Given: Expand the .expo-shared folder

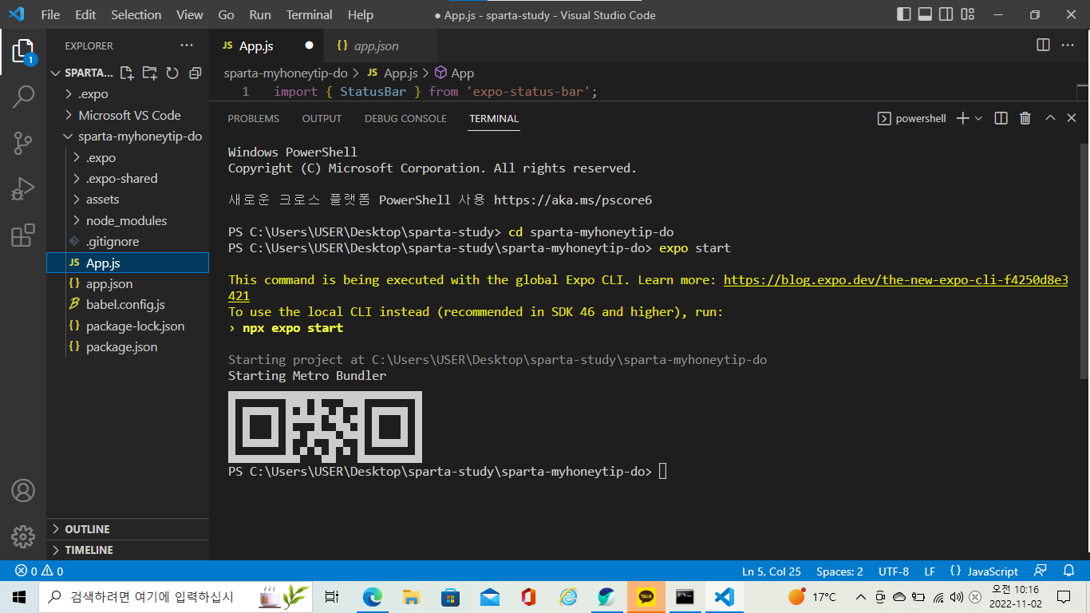Looking at the screenshot, I should [128, 179].
